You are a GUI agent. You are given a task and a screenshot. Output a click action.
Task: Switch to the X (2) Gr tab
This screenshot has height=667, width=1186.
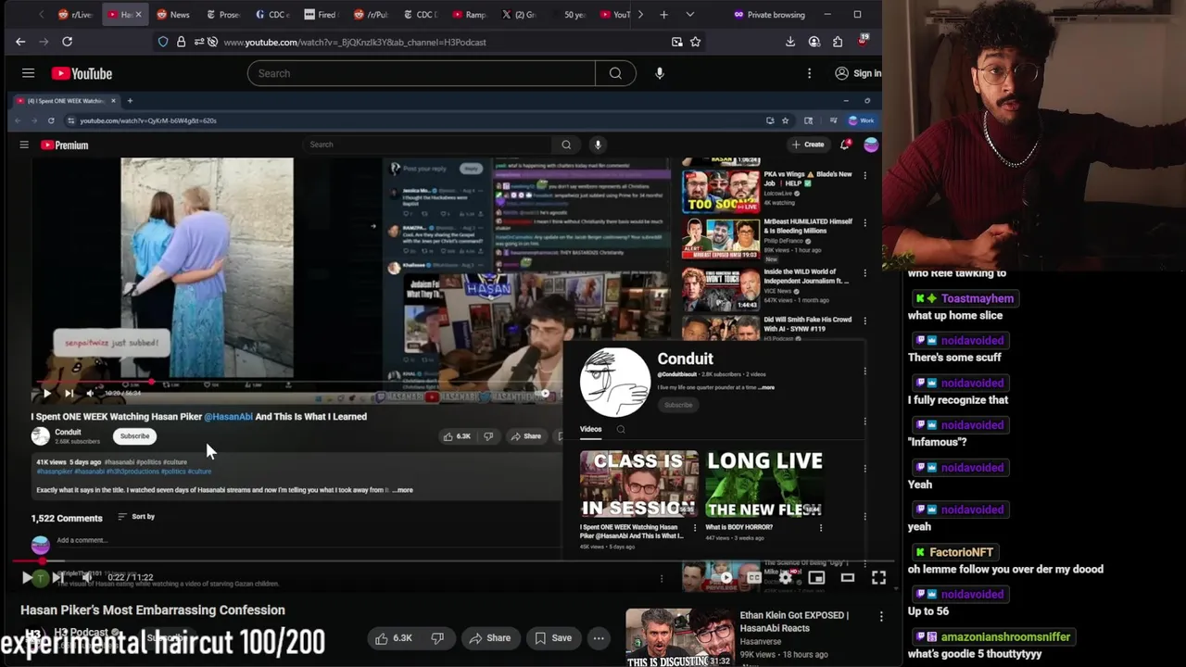519,15
